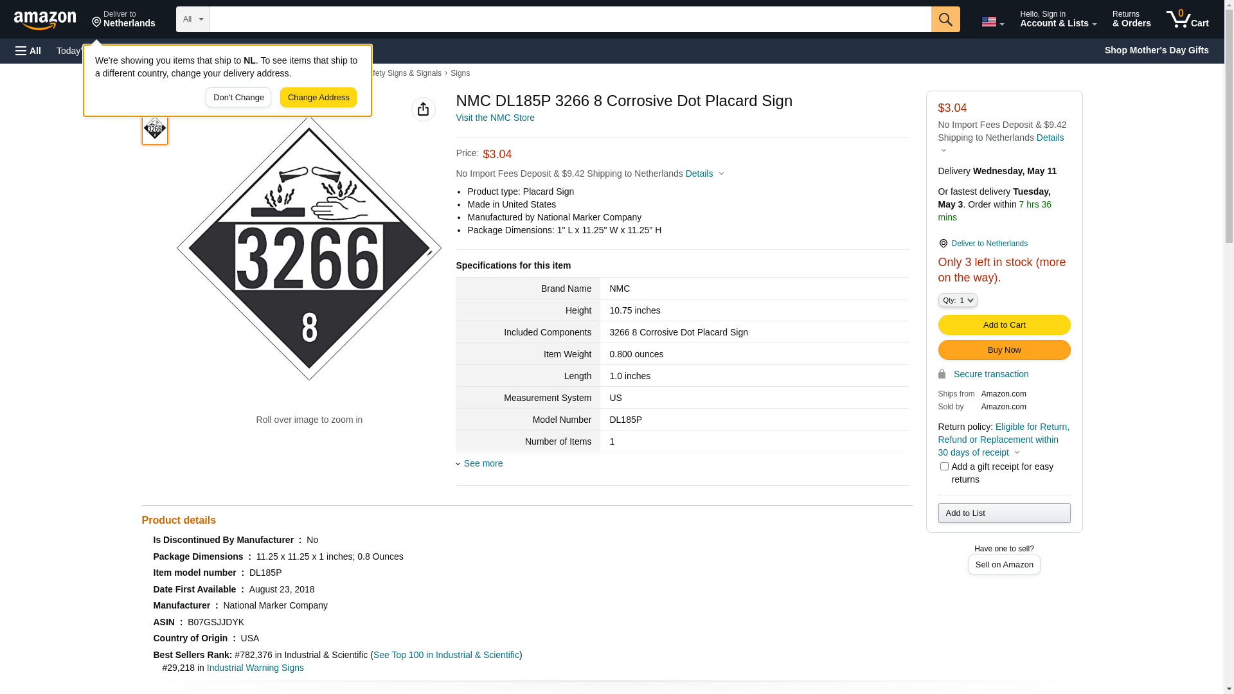Open the Qty quantity dropdown
Image resolution: width=1234 pixels, height=694 pixels.
957,300
